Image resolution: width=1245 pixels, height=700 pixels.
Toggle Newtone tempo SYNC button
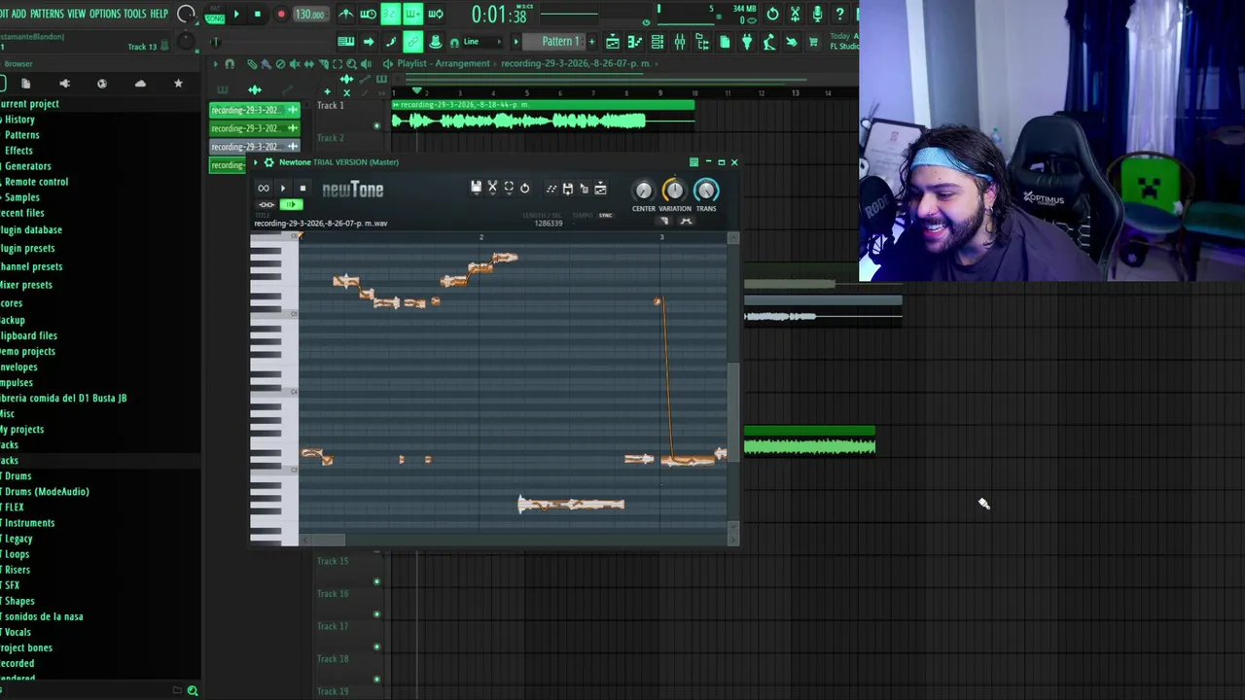[x=606, y=215]
